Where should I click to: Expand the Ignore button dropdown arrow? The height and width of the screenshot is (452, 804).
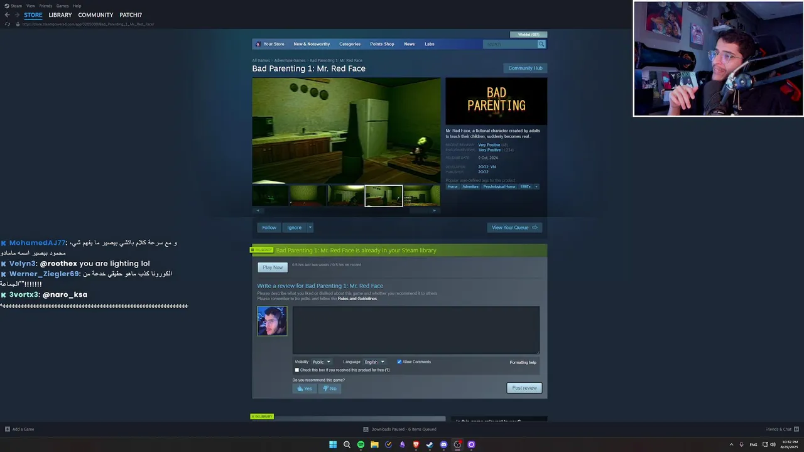click(x=310, y=227)
